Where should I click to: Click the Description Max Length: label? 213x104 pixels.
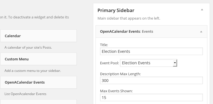[120, 74]
